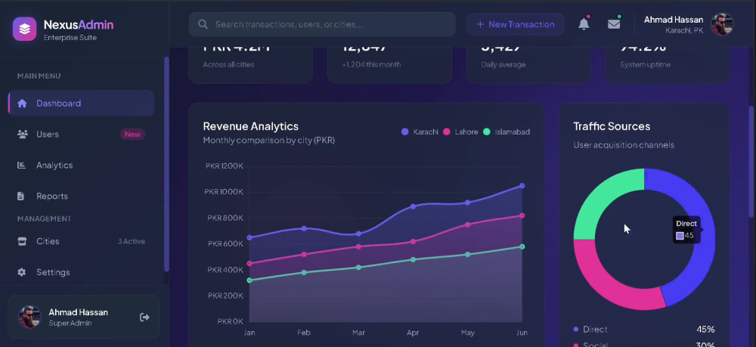Click the pink New badge beside Users
Screen dimensions: 756x347
tap(132, 134)
